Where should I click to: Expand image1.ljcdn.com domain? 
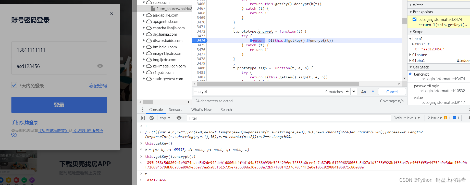pyautogui.click(x=144, y=53)
